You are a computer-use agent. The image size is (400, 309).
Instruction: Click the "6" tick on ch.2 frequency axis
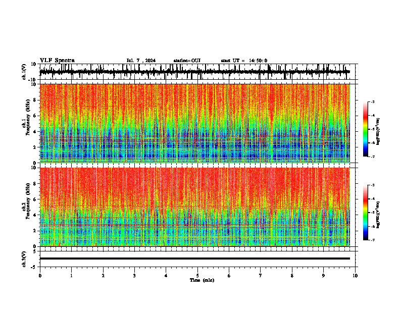[x=35, y=199]
